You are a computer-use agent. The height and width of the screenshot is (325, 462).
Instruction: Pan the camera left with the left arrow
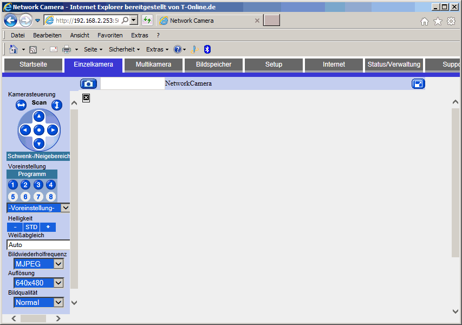(x=25, y=130)
